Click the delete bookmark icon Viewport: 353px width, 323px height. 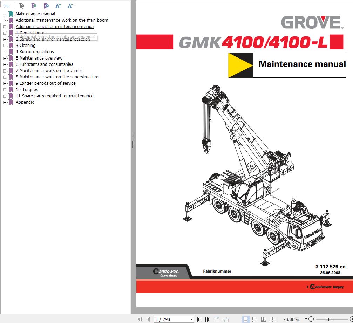tap(22, 6)
